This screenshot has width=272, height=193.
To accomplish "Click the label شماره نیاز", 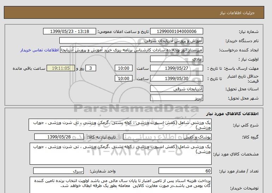I will tap(249, 32).
